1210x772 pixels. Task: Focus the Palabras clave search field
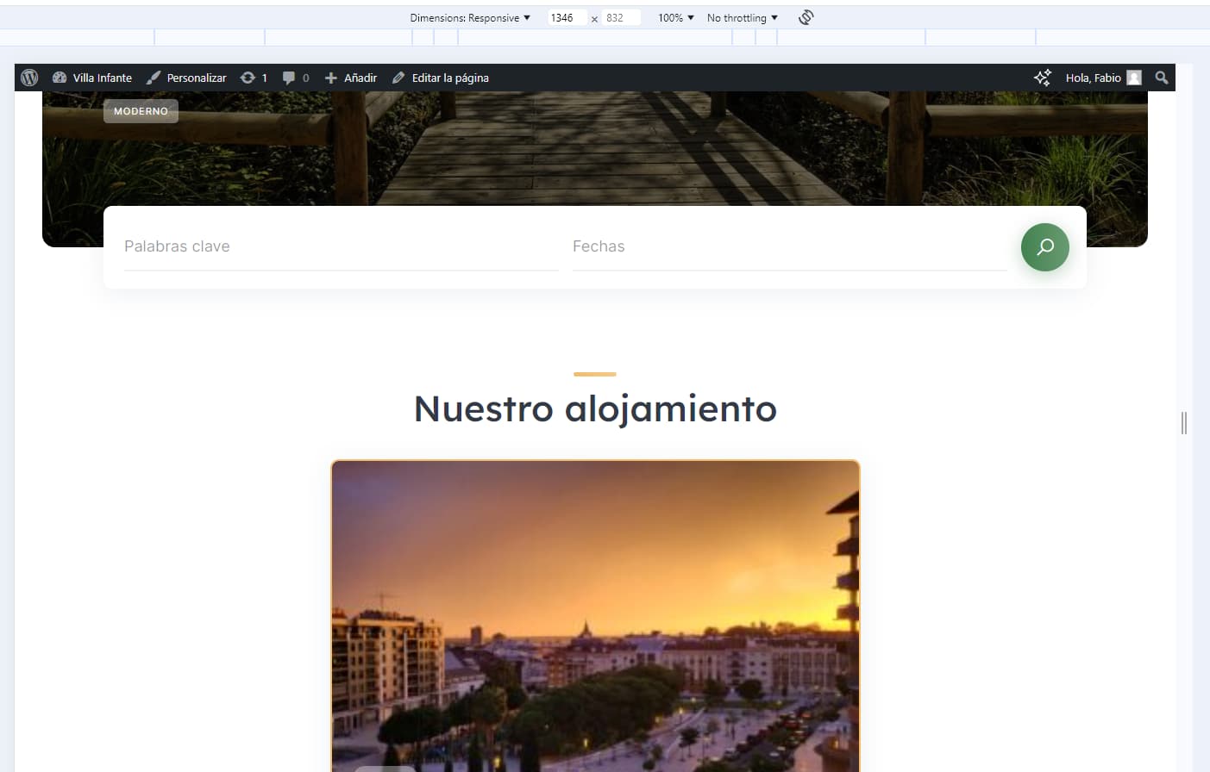pos(342,246)
